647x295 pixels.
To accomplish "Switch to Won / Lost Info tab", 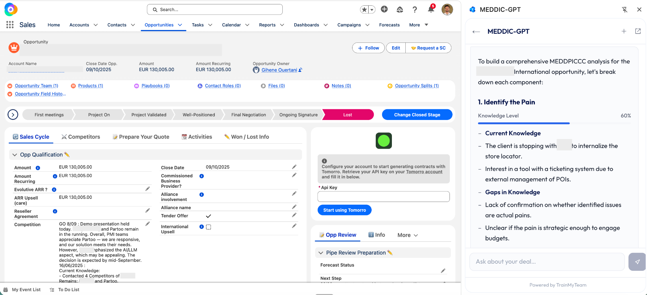I will tap(247, 137).
